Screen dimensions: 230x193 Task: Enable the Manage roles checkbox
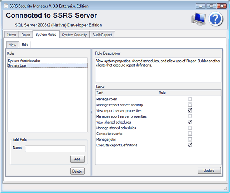(x=190, y=99)
